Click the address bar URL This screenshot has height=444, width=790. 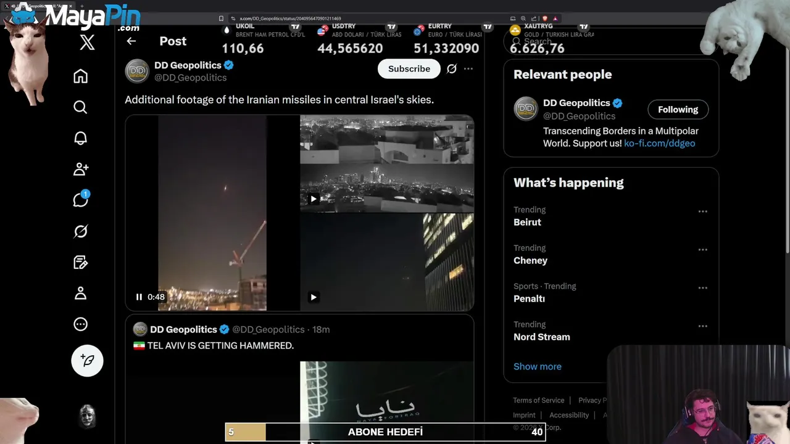(x=290, y=18)
